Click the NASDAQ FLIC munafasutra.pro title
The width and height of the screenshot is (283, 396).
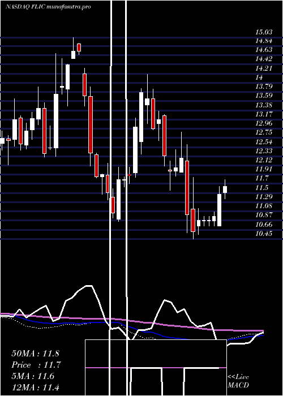[x=48, y=7]
